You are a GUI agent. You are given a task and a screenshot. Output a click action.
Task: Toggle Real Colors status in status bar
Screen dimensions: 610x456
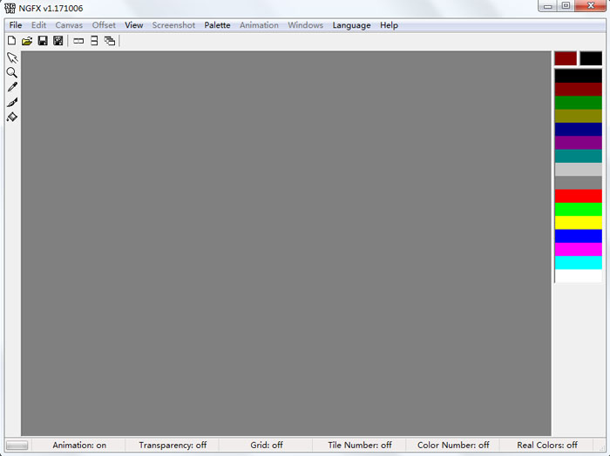click(x=547, y=446)
